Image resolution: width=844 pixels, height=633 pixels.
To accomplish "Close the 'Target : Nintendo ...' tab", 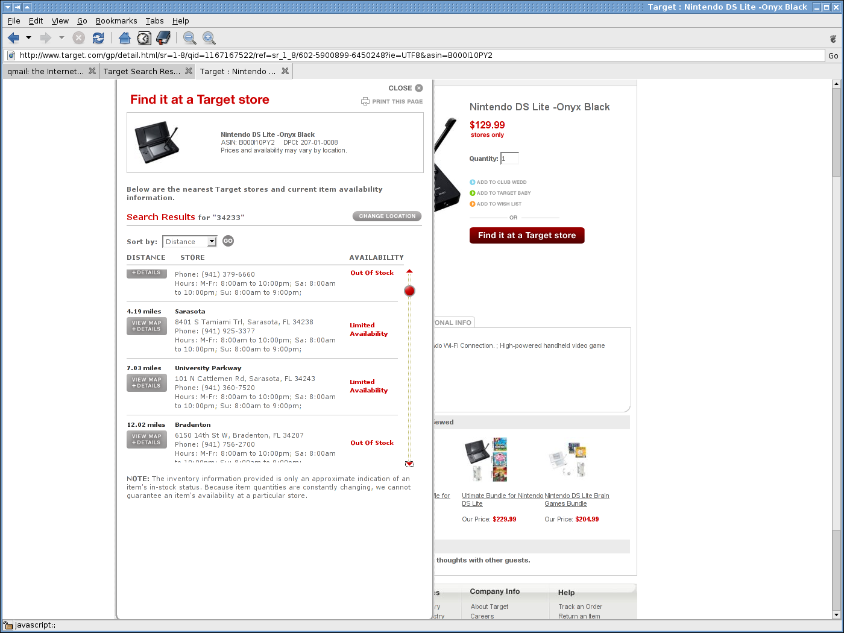I will pyautogui.click(x=285, y=71).
